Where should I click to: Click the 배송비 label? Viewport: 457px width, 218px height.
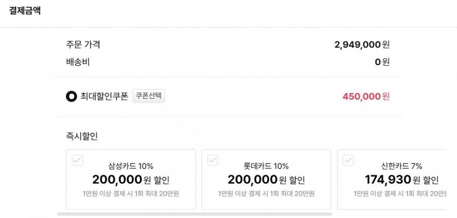[x=78, y=62]
